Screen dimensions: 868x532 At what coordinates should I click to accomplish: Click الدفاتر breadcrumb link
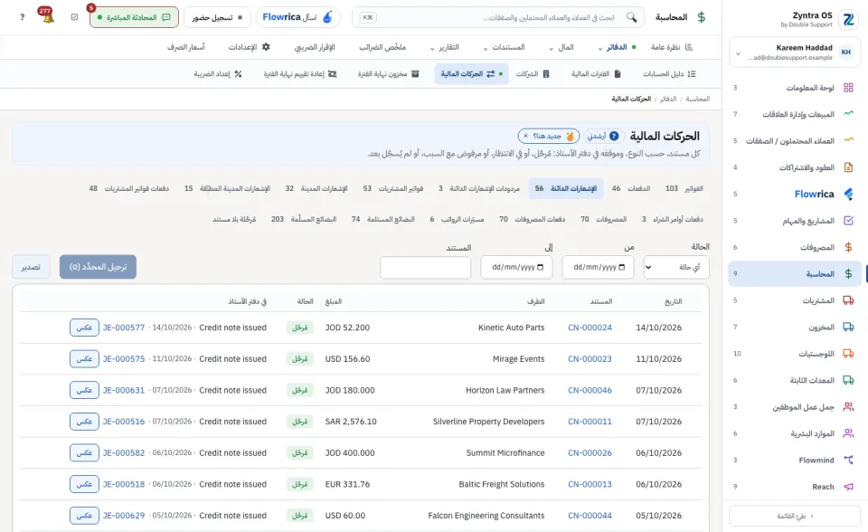click(668, 99)
